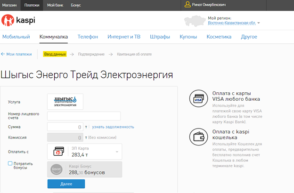This screenshot has height=193, width=294.
Task: Click the Kaspi logo
Action: 18,20
